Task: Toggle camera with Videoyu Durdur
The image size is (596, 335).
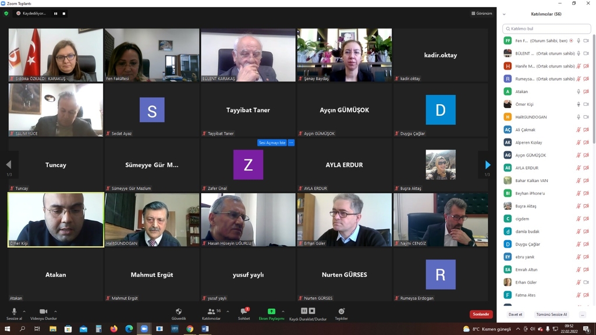Action: pyautogui.click(x=43, y=312)
